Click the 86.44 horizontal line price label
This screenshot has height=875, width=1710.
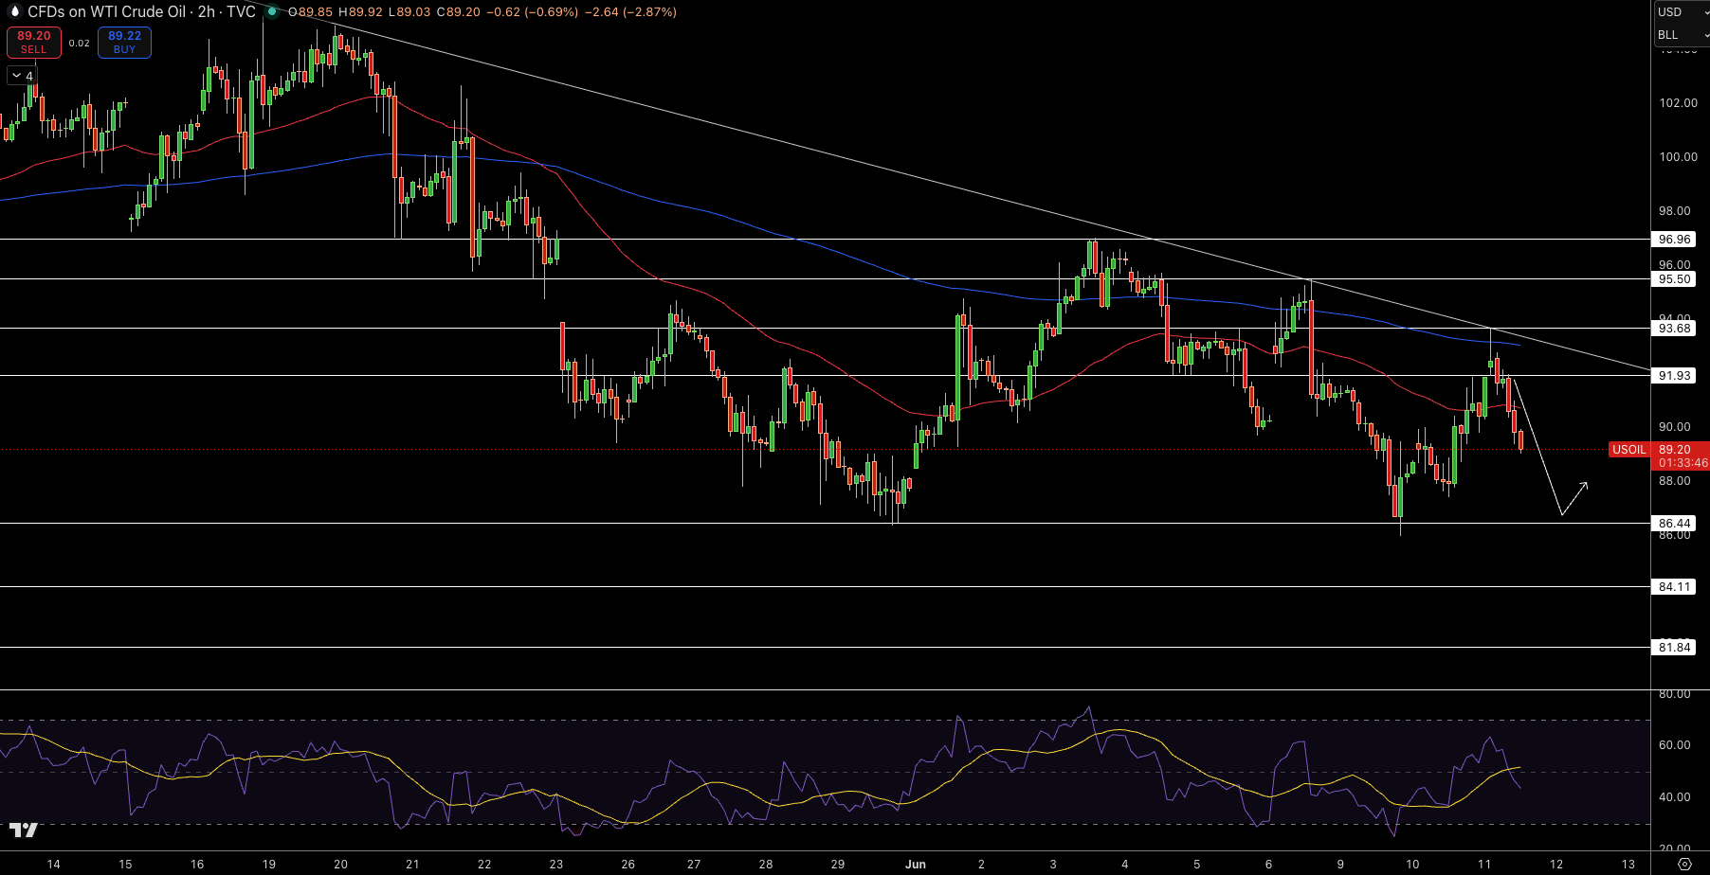coord(1674,524)
